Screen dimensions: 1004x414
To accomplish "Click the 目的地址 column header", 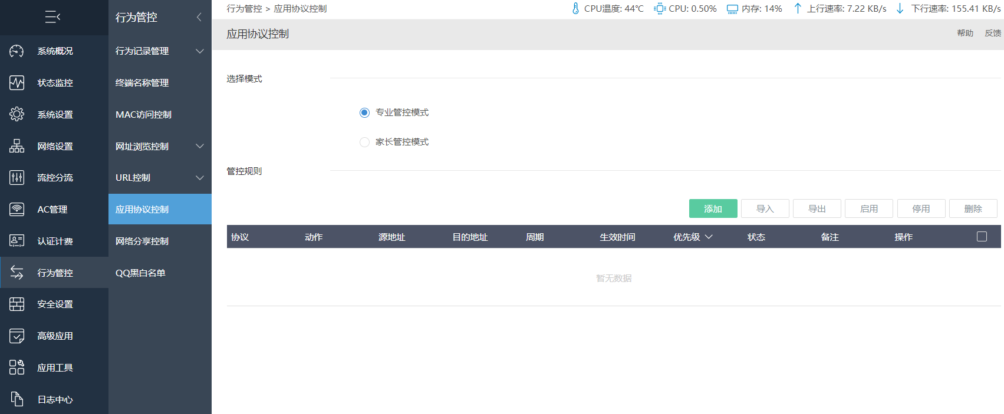I will coord(470,237).
